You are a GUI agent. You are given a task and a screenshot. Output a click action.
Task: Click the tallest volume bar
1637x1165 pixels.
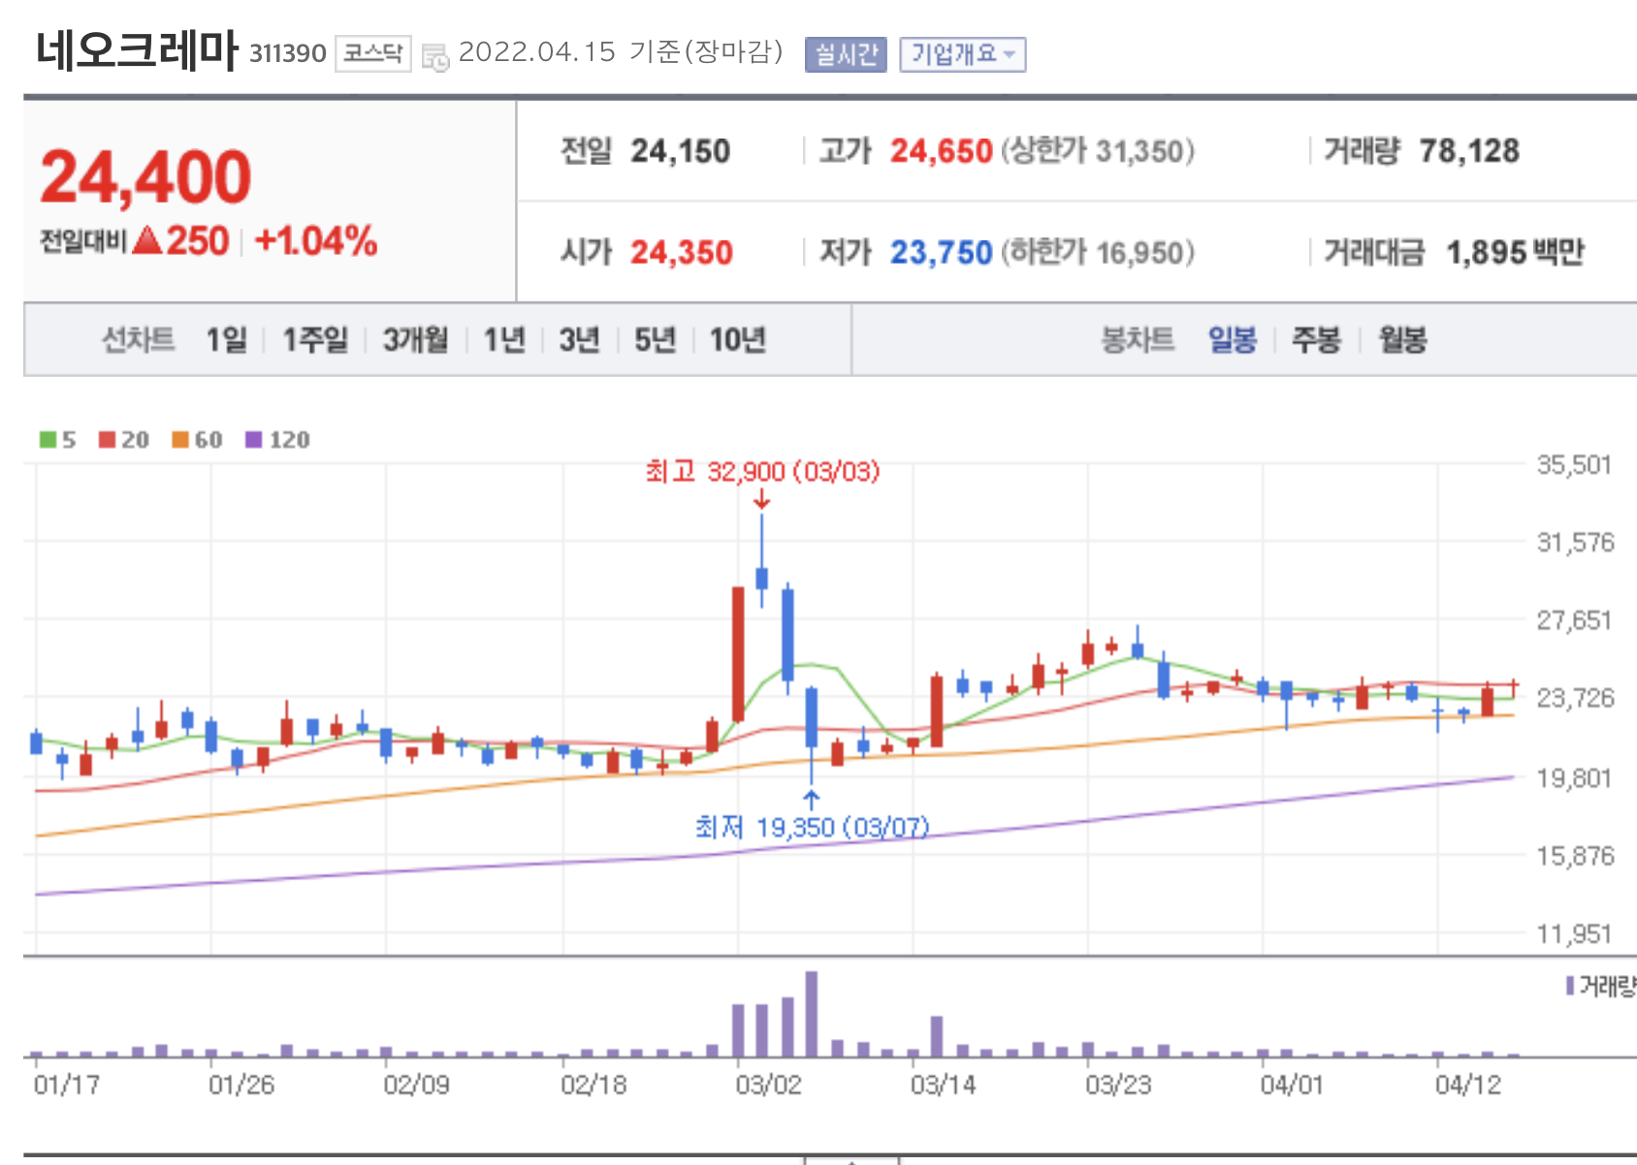[x=812, y=1014]
